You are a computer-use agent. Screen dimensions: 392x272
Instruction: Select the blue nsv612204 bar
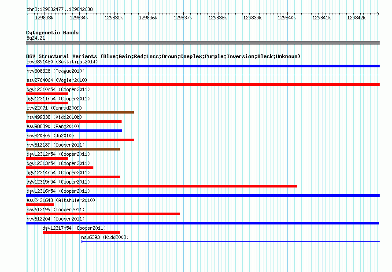[203, 223]
